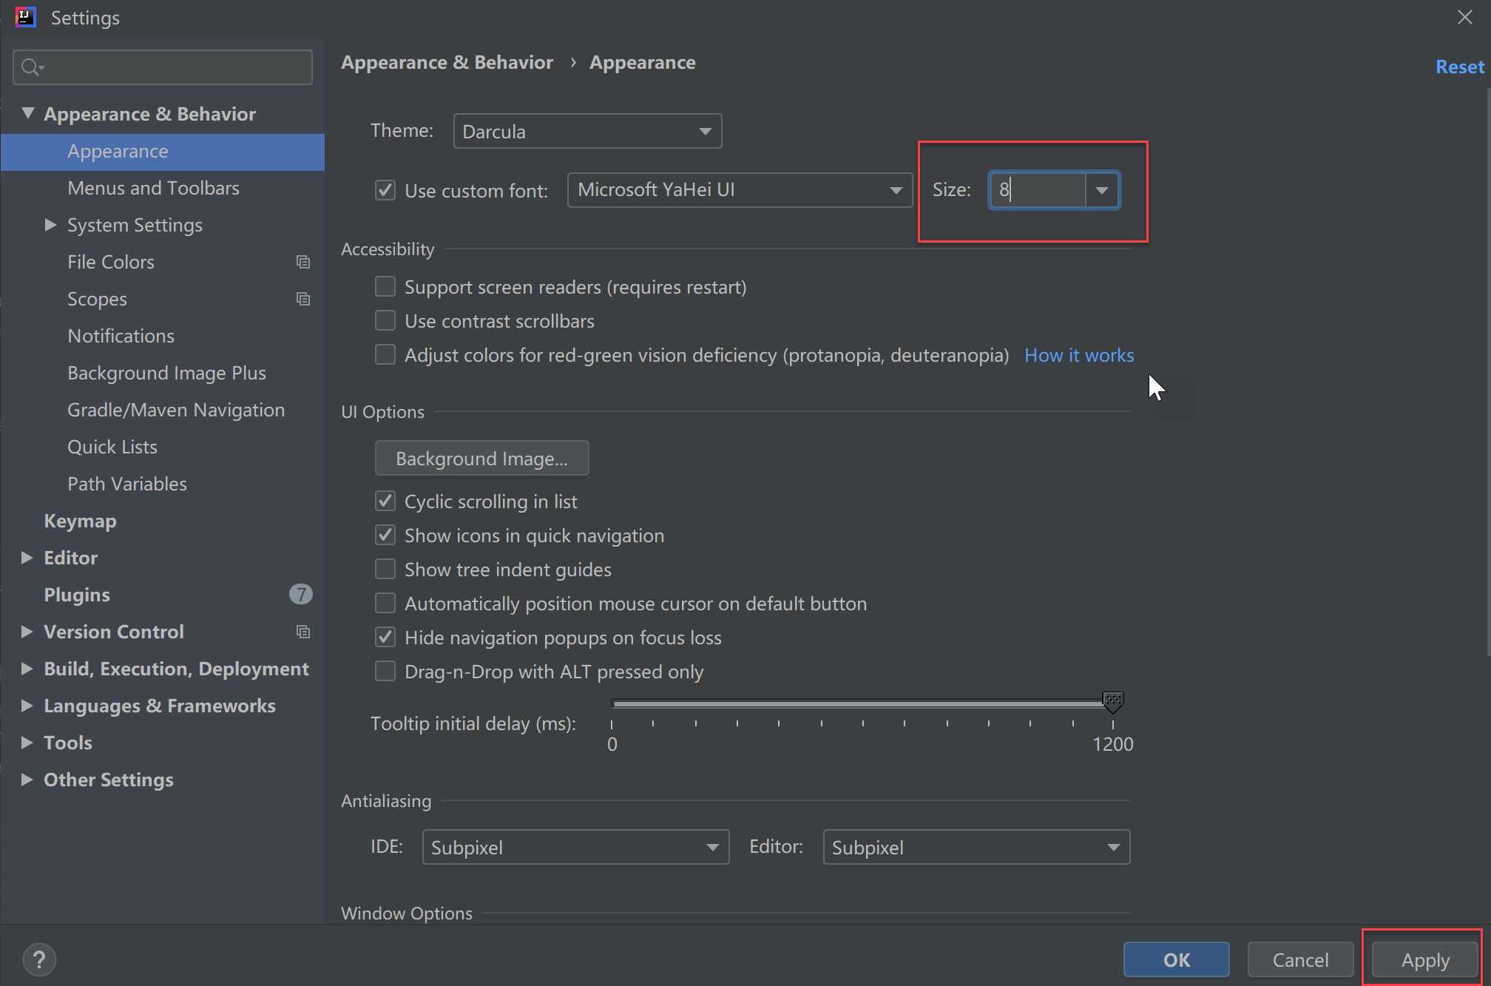Enable Adjust colors for red-green vision deficiency
The height and width of the screenshot is (986, 1491).
coord(385,354)
